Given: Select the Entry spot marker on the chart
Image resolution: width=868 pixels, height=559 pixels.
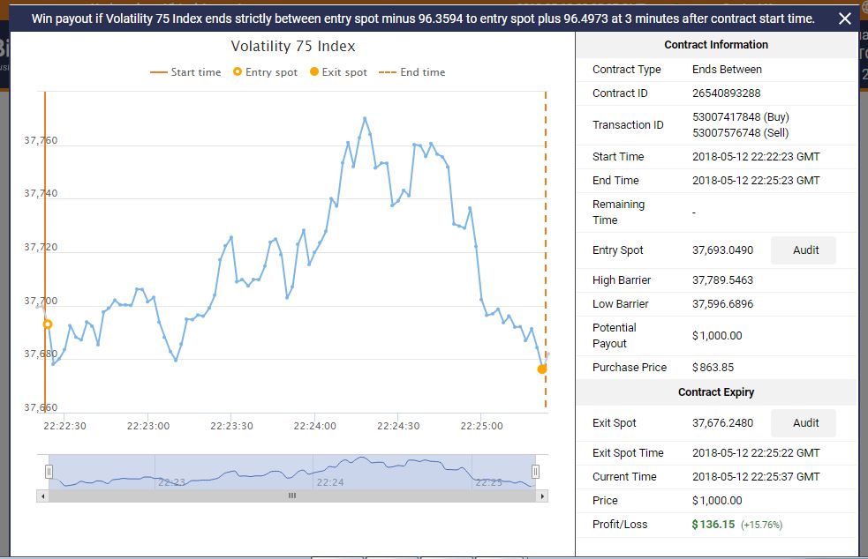Looking at the screenshot, I should click(x=47, y=324).
